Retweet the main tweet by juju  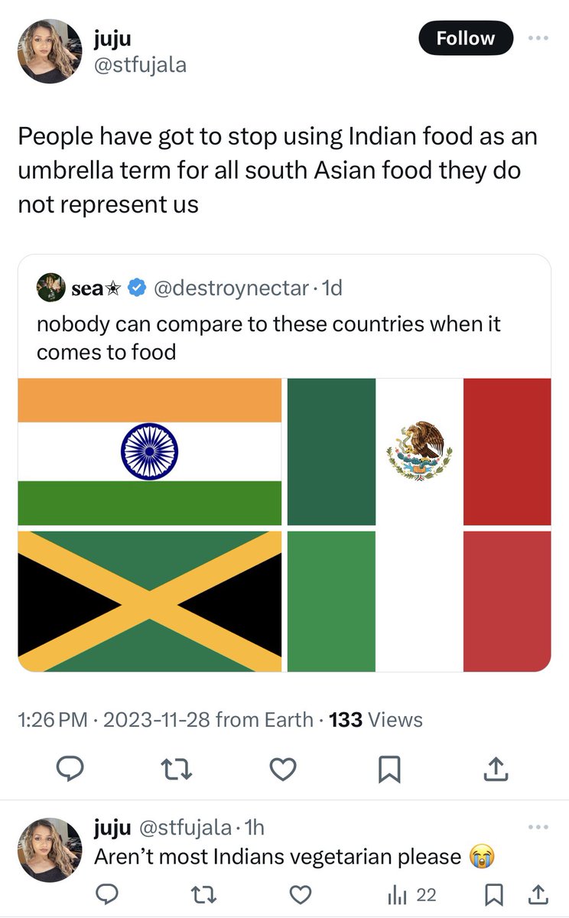pos(176,768)
